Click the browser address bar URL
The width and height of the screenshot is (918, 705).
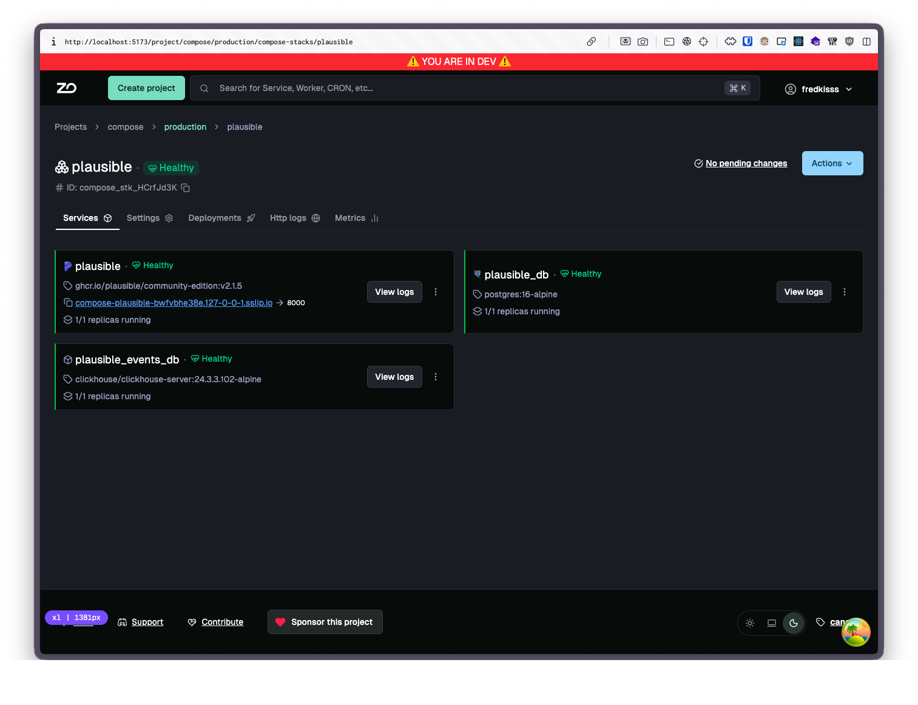209,42
